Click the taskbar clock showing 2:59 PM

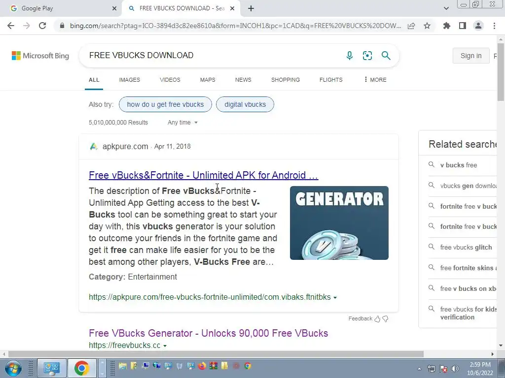pyautogui.click(x=480, y=369)
